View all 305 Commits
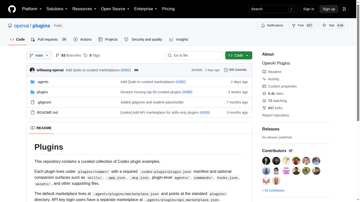This screenshot has width=360, height=202. [x=235, y=70]
